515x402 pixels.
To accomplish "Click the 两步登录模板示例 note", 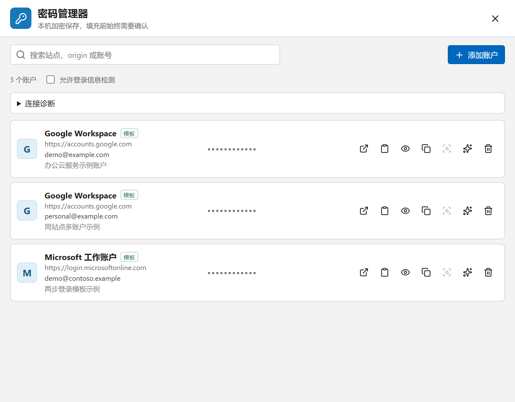I will [72, 289].
